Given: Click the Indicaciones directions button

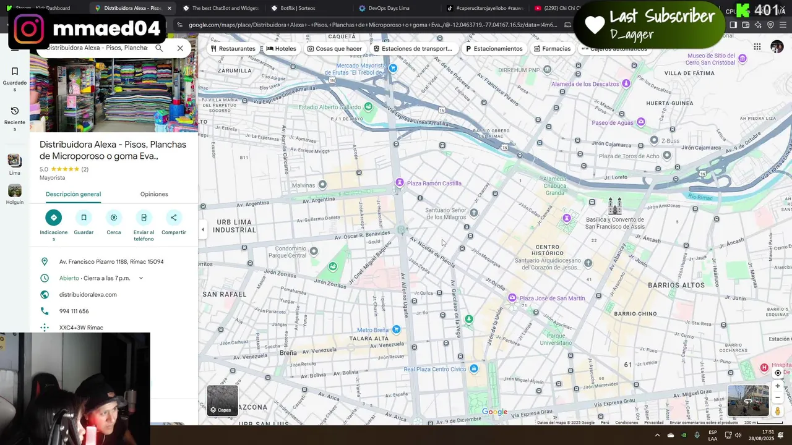Looking at the screenshot, I should point(53,218).
